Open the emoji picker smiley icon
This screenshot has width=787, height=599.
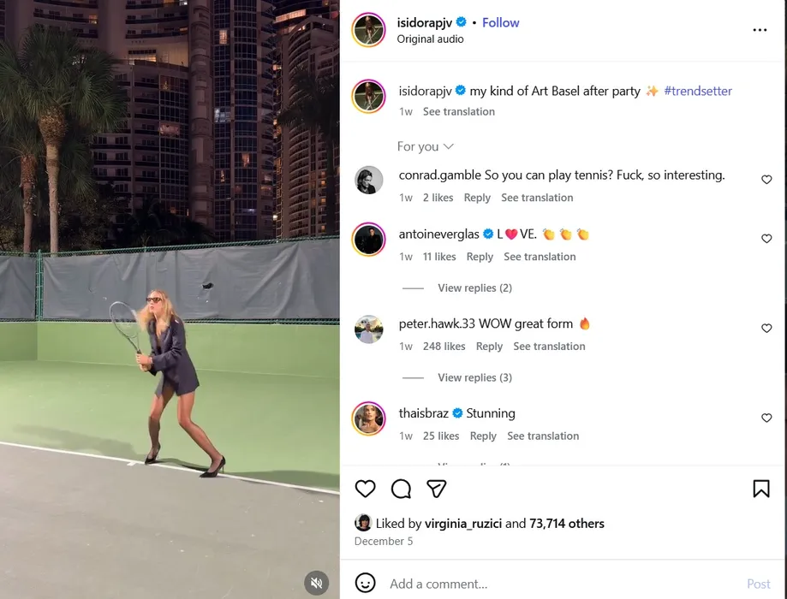[x=365, y=583]
